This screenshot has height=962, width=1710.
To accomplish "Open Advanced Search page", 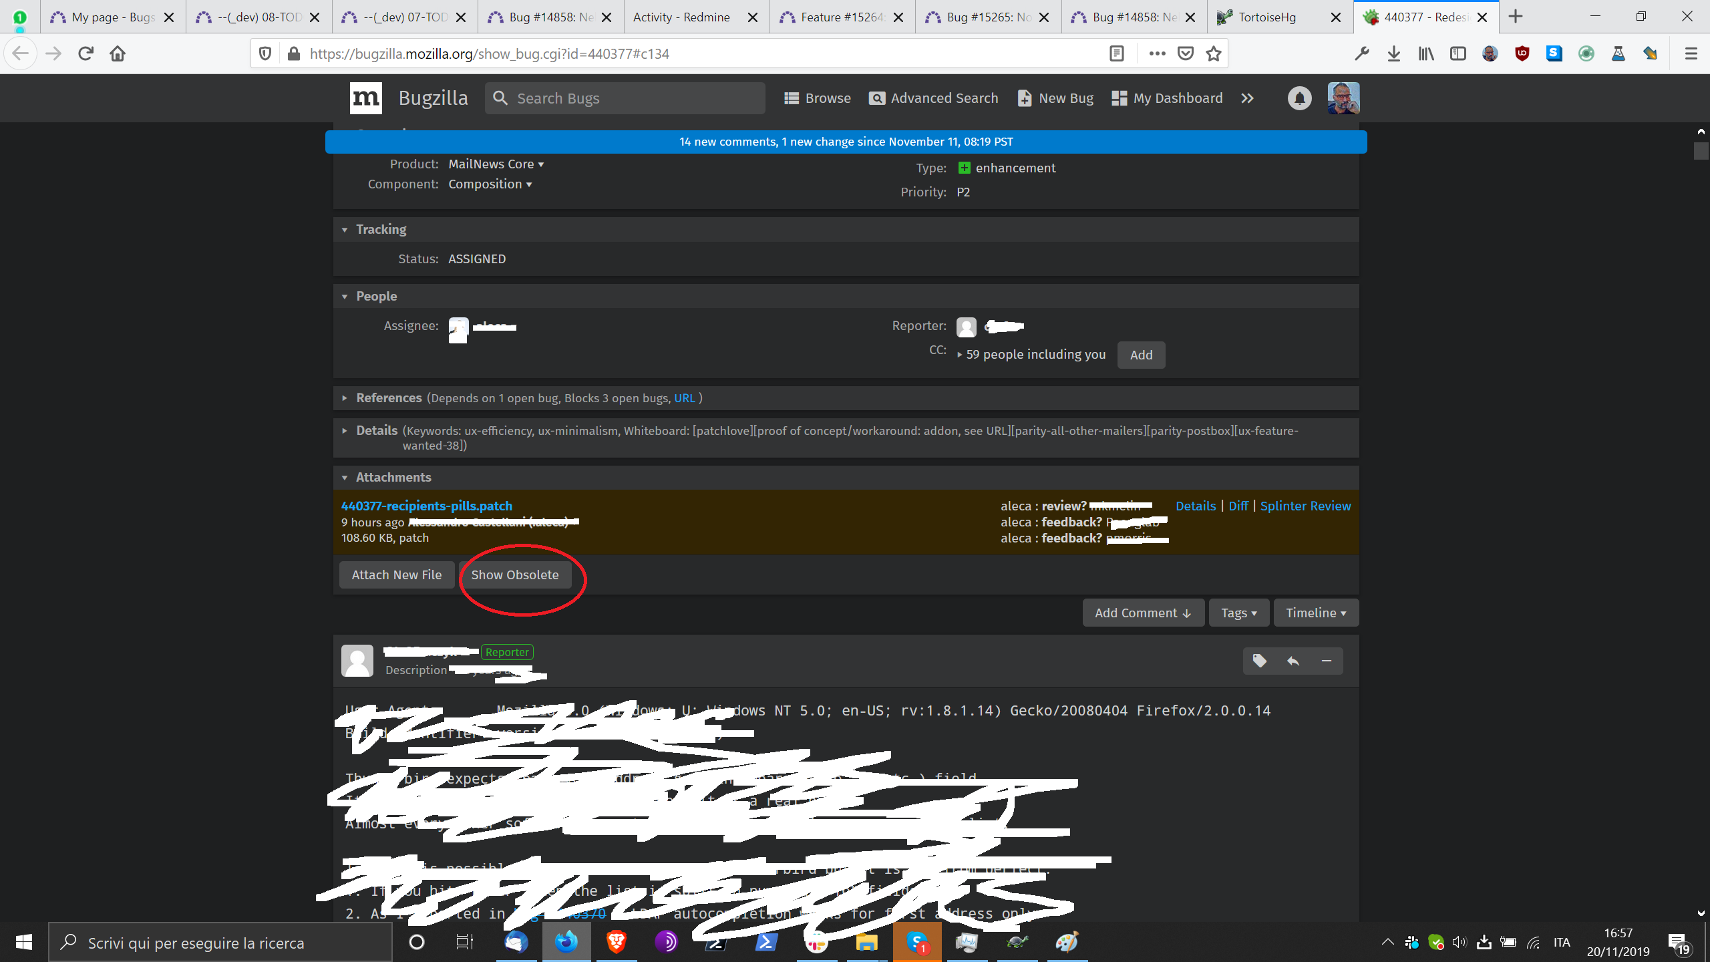I will (x=933, y=98).
